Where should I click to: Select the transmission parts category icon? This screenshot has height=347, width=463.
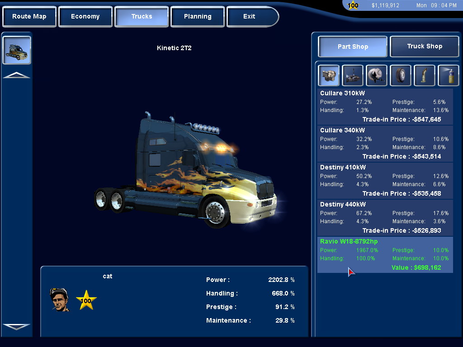click(x=353, y=75)
